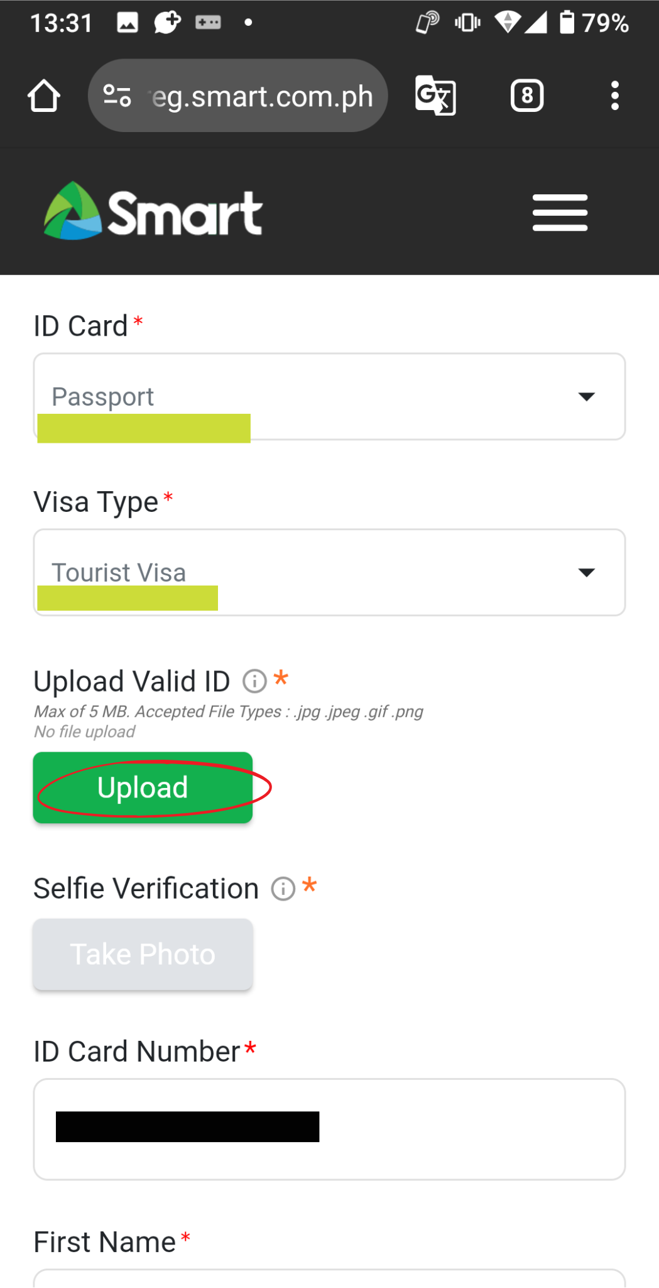This screenshot has width=659, height=1288.
Task: Focus the First Name input field
Action: (329, 1278)
